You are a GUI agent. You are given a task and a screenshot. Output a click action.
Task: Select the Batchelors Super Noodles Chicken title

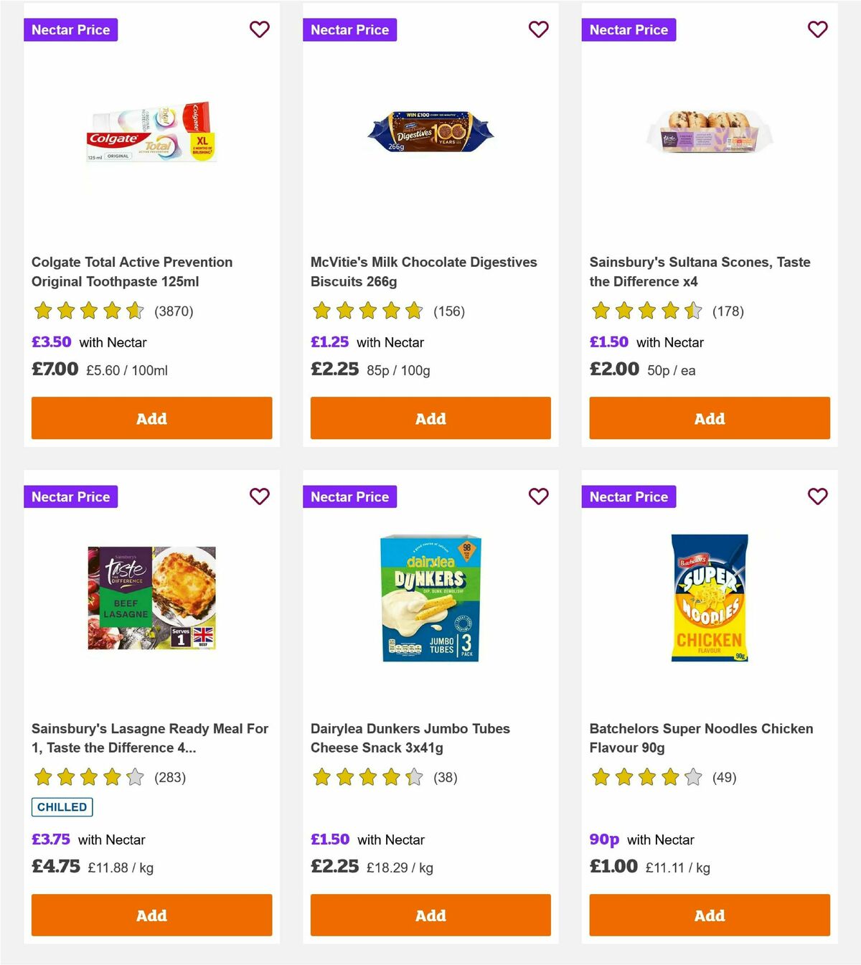701,738
